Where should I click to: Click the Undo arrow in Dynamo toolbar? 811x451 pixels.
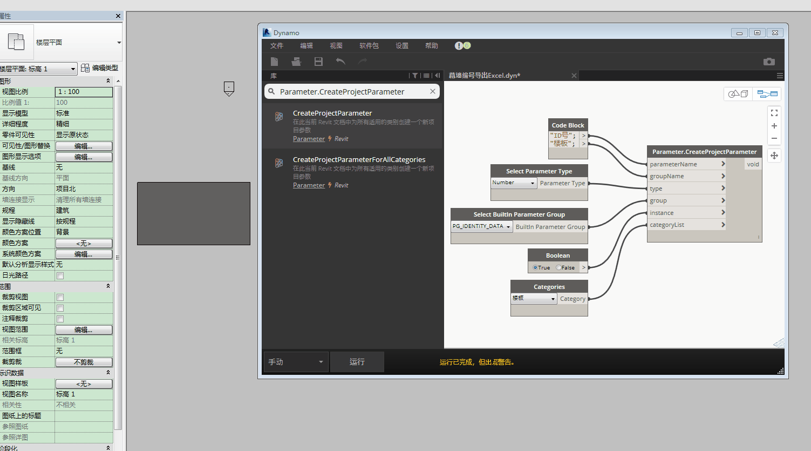coord(340,62)
